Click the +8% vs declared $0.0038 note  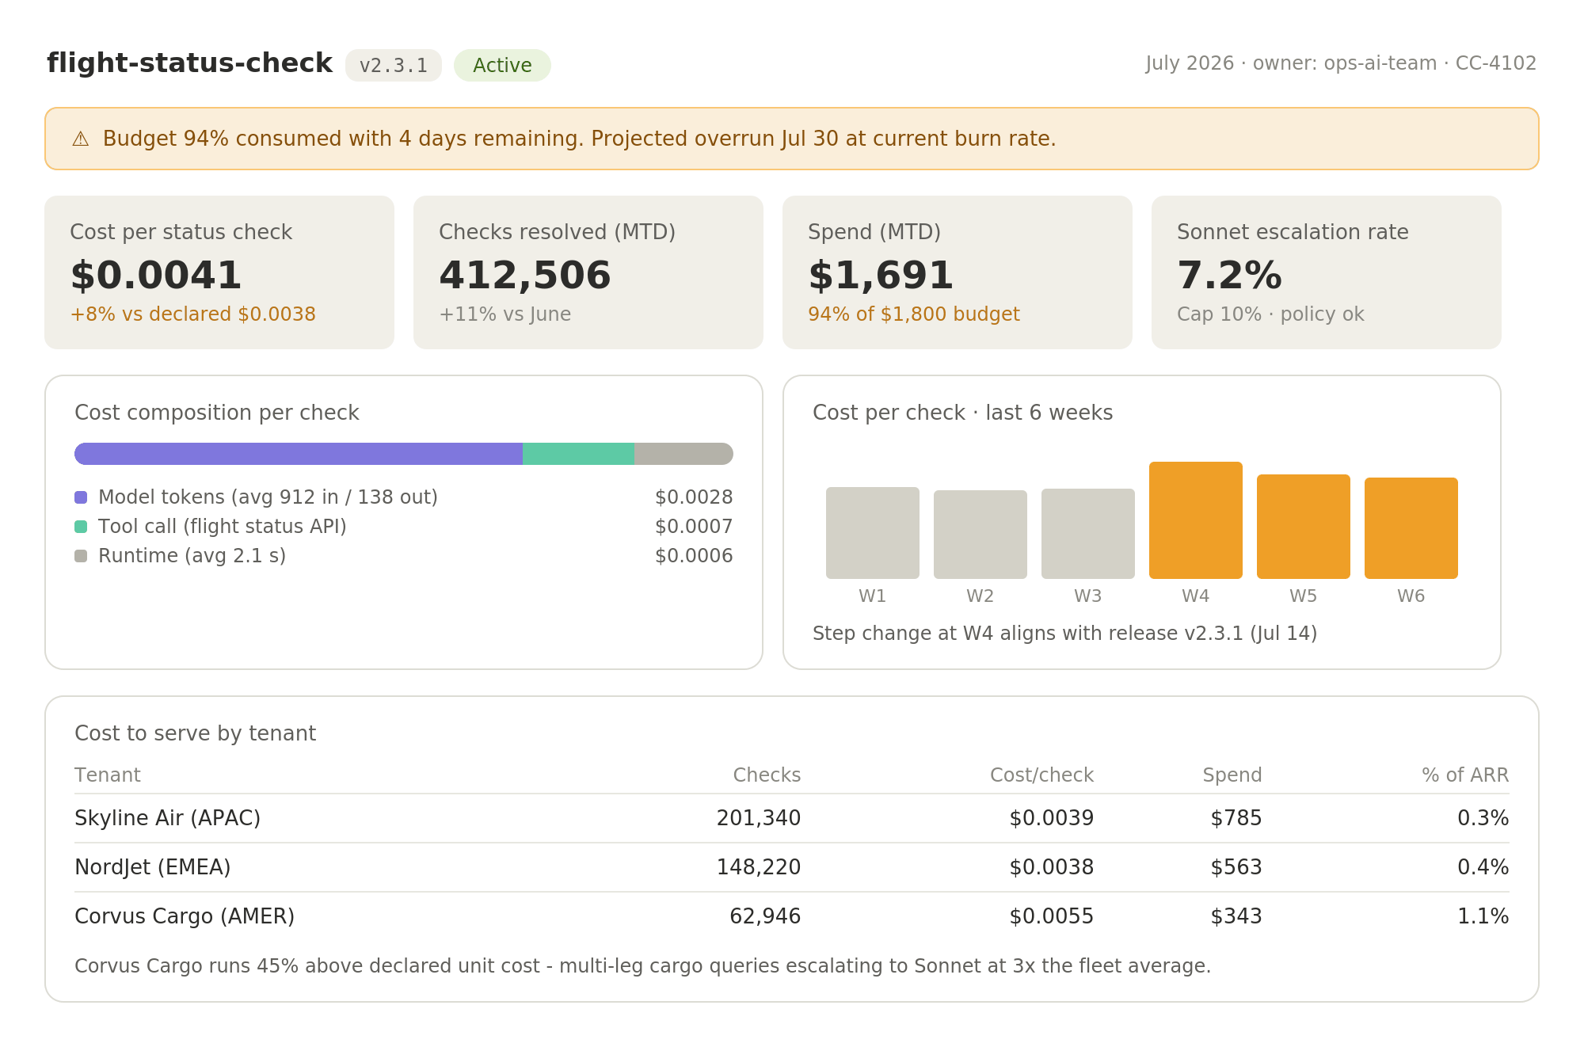193,314
